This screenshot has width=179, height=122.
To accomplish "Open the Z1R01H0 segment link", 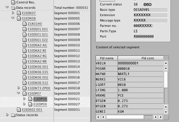I will 35,24.
